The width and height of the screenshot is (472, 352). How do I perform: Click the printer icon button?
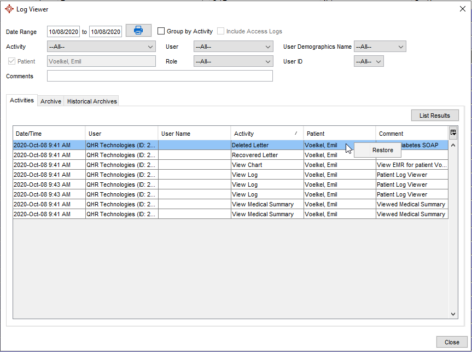[138, 31]
